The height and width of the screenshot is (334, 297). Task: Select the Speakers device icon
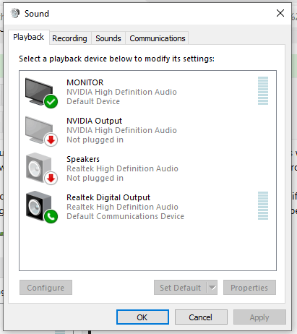(41, 169)
